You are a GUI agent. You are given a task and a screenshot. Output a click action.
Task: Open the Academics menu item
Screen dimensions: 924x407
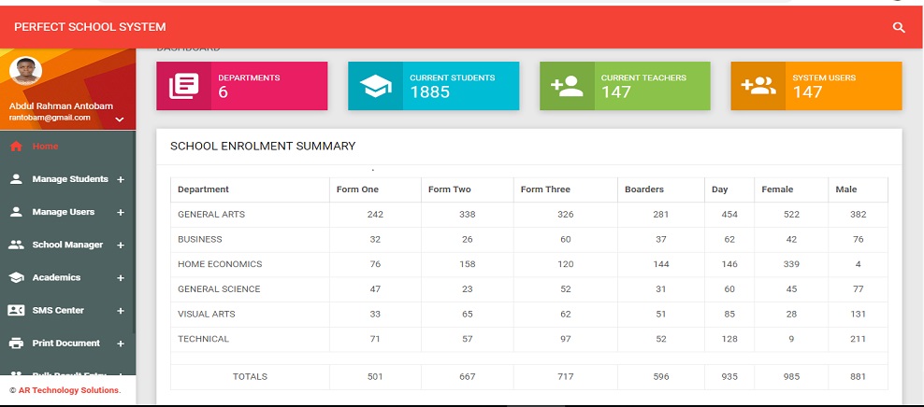coord(56,277)
